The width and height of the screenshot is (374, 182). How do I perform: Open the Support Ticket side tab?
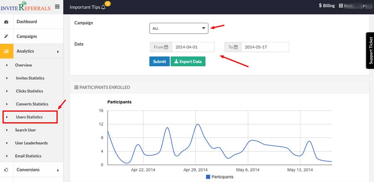370,51
